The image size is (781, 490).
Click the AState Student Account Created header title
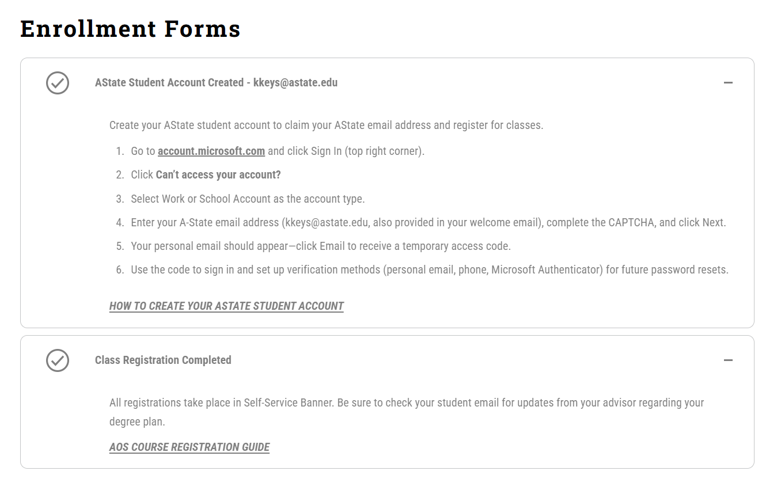pyautogui.click(x=216, y=83)
